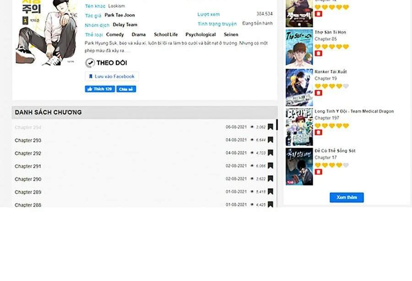Toggle the Facebook Thích like button
412x281 pixels.
pos(100,89)
